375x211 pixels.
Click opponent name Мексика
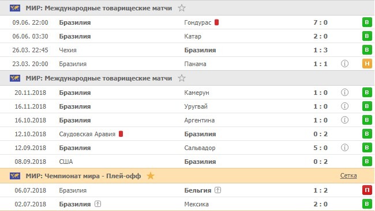coord(196,204)
